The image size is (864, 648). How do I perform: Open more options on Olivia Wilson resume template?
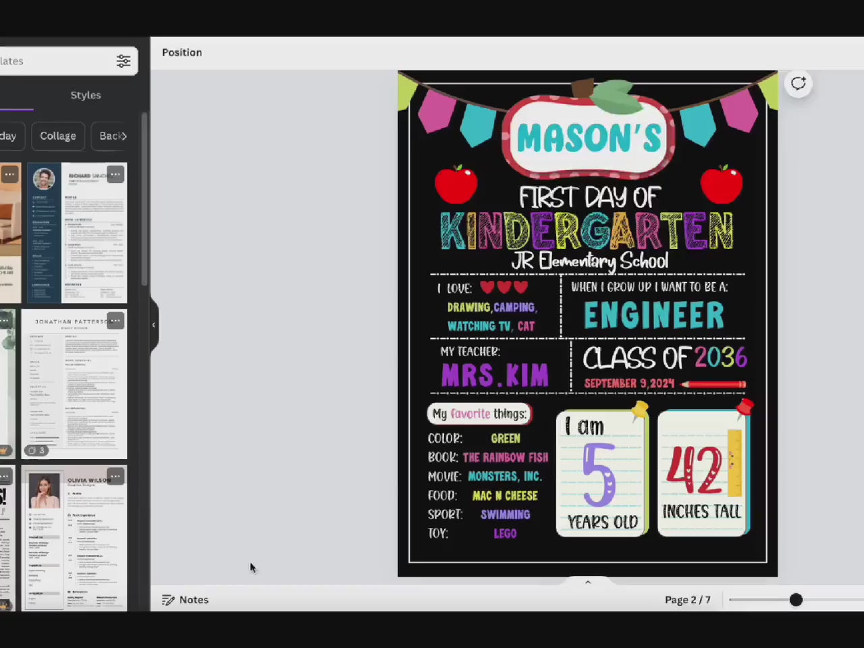click(x=115, y=477)
